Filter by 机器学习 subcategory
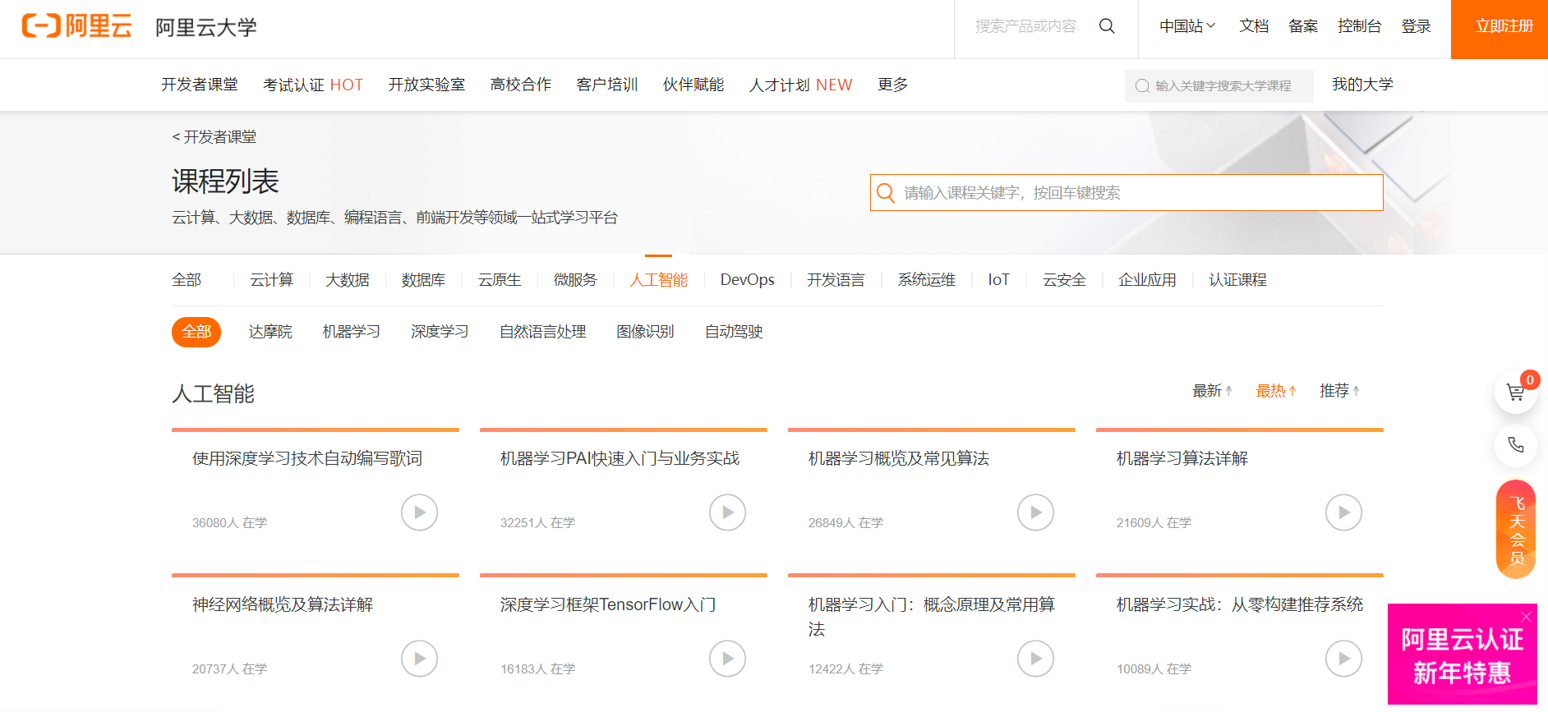This screenshot has height=712, width=1548. click(x=351, y=332)
